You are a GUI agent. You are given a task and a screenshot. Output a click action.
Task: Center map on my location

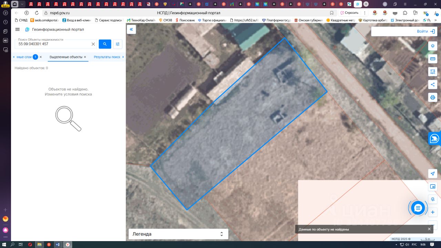(x=433, y=174)
